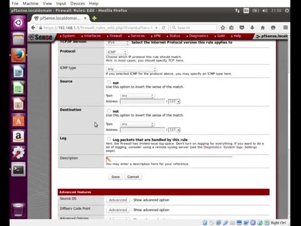Go back with Firefox back arrow
Screen dimensions: 301x226
pyautogui.click(x=33, y=28)
